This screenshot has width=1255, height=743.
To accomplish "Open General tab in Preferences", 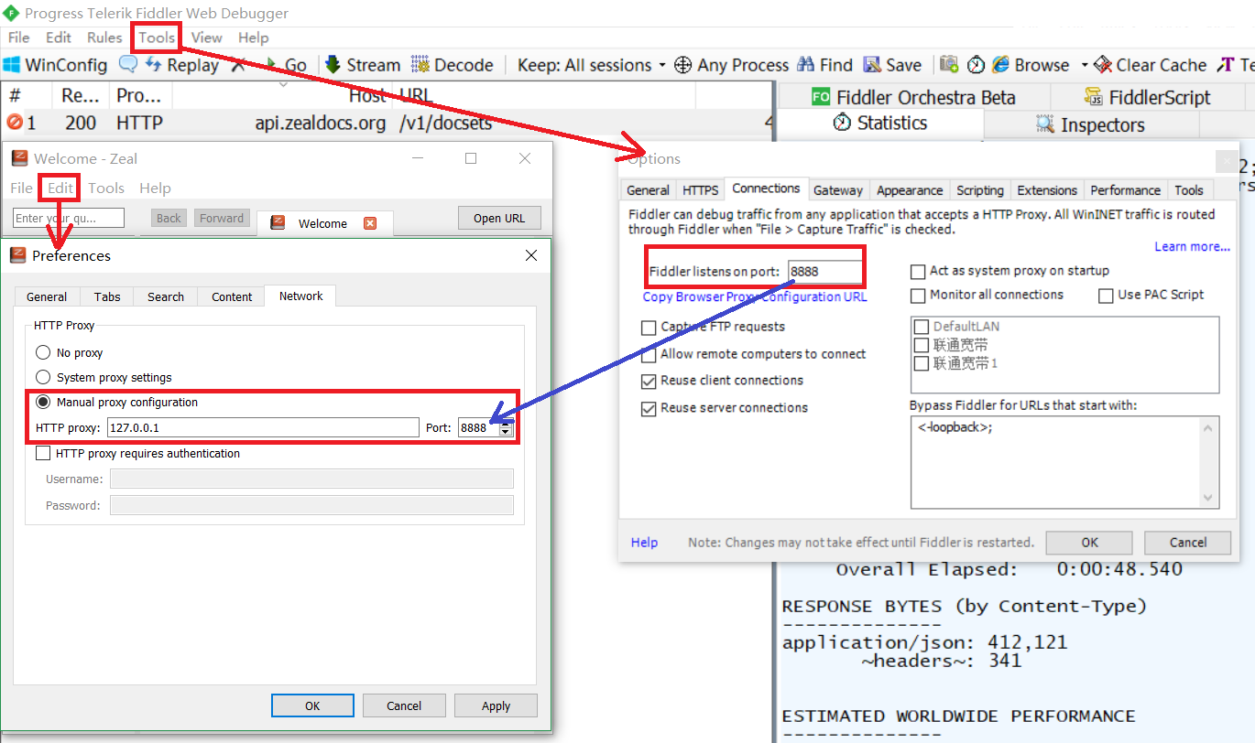I will click(x=47, y=296).
